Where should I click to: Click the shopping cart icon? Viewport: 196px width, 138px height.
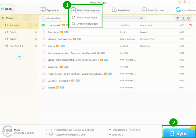click(x=179, y=2)
